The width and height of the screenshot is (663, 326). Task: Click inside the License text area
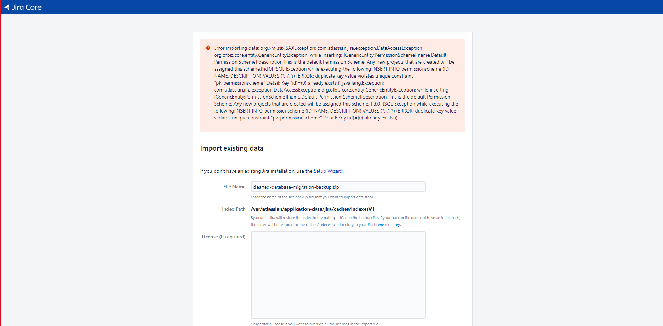click(338, 275)
